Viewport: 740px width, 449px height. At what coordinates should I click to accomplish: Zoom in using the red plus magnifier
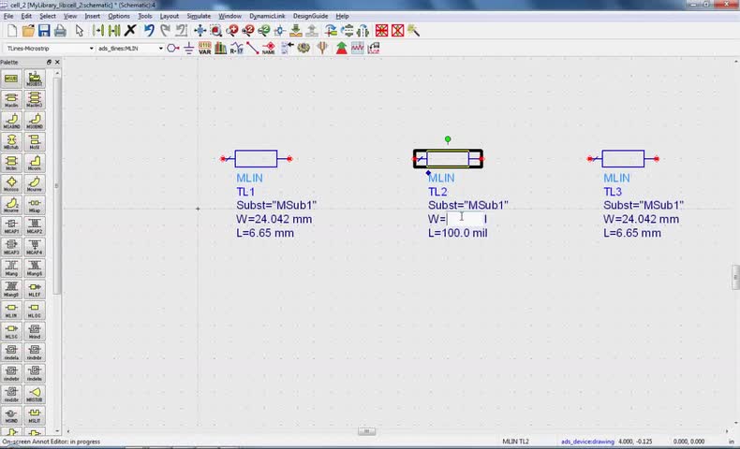click(x=231, y=31)
